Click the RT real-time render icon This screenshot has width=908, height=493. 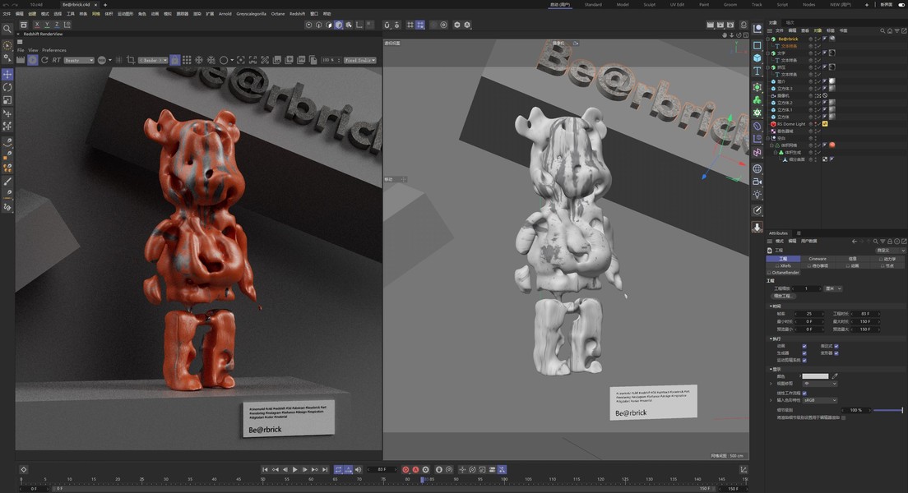[x=56, y=60]
